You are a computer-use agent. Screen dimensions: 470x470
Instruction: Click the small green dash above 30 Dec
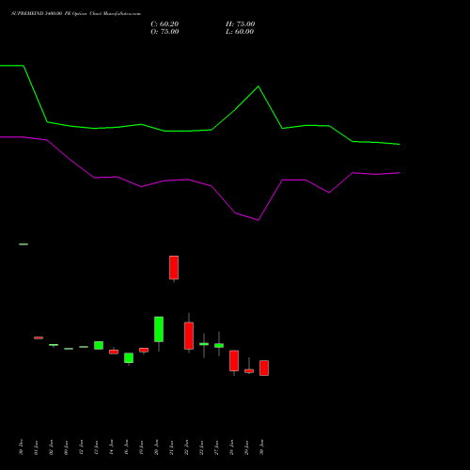click(x=23, y=244)
